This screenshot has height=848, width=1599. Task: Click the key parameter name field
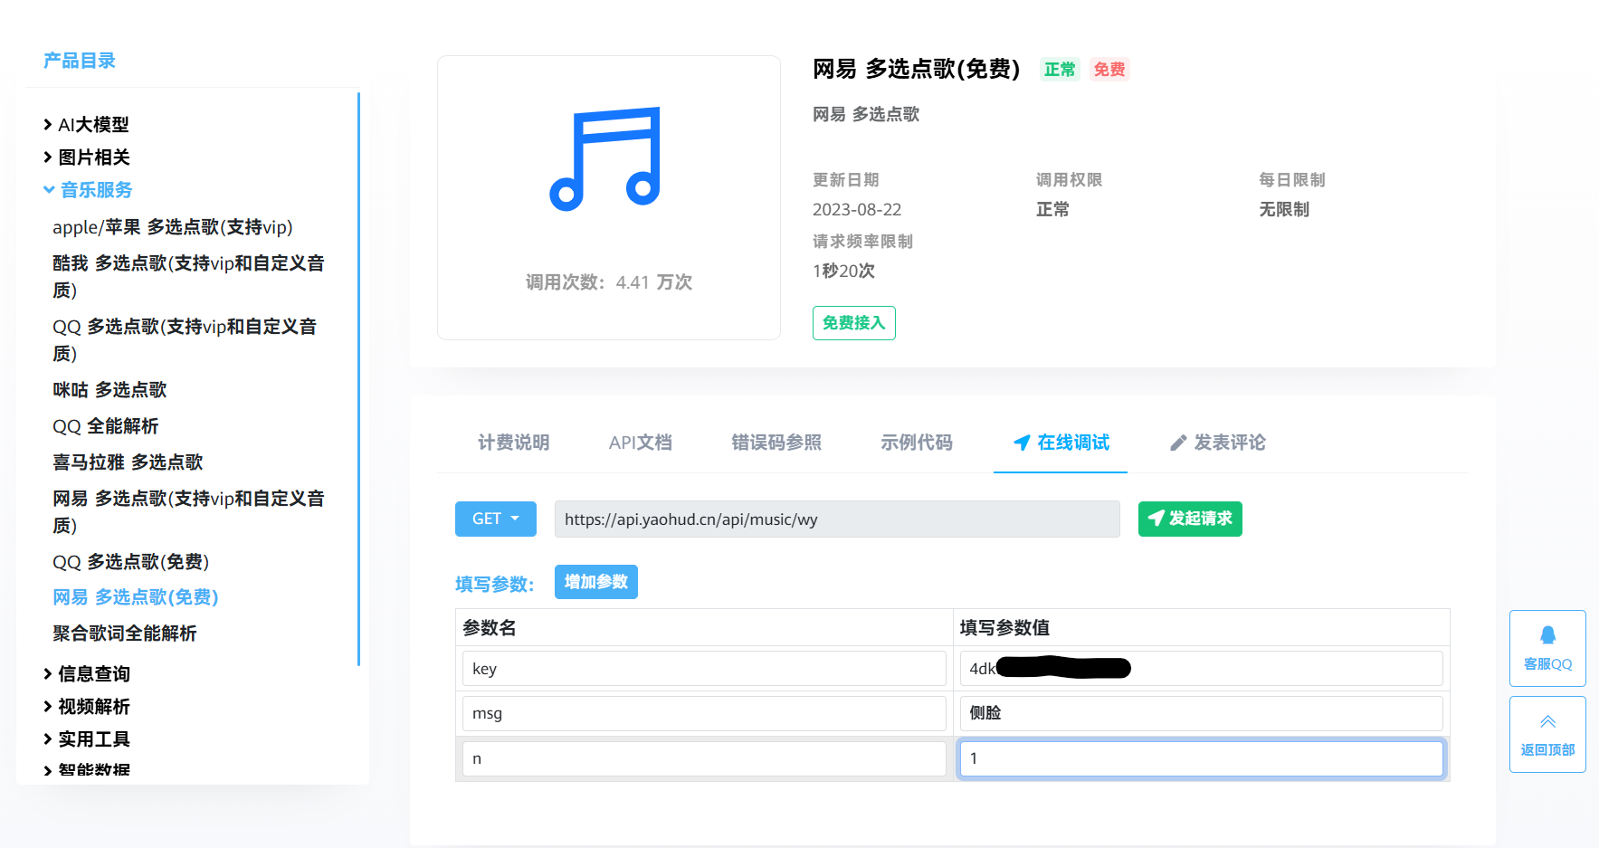(x=704, y=669)
